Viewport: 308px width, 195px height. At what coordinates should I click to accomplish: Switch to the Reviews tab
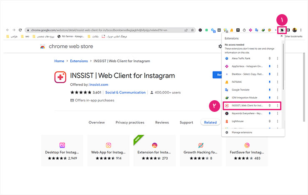pyautogui.click(x=162, y=122)
